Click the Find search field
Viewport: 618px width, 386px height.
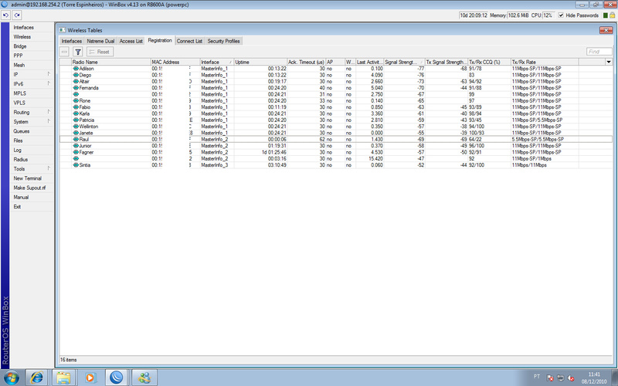click(599, 52)
